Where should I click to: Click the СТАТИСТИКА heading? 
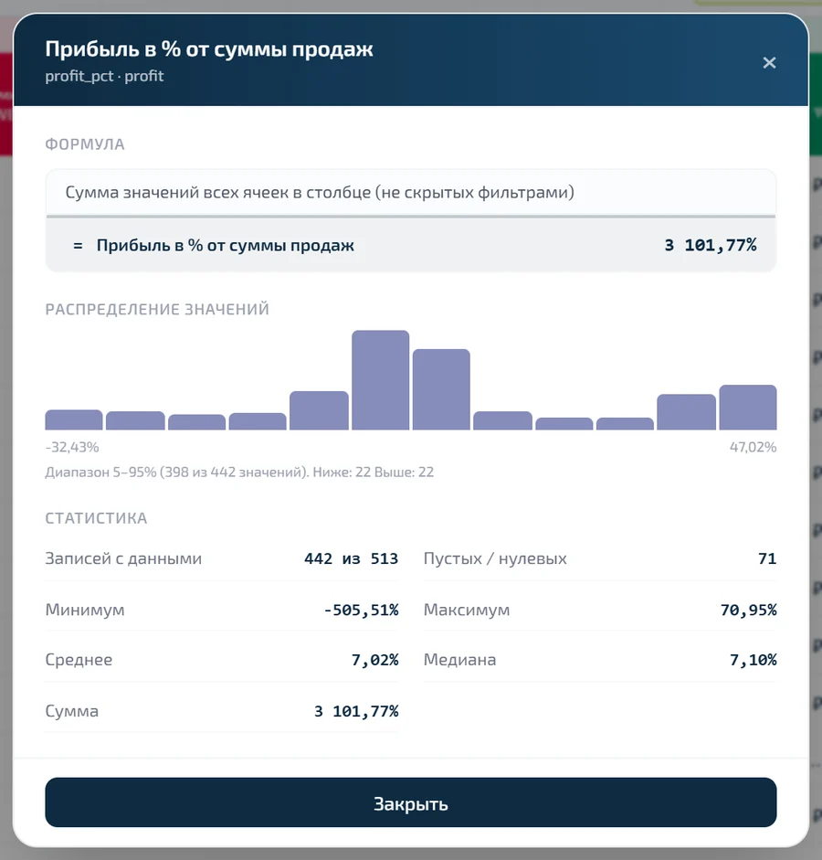pos(96,518)
